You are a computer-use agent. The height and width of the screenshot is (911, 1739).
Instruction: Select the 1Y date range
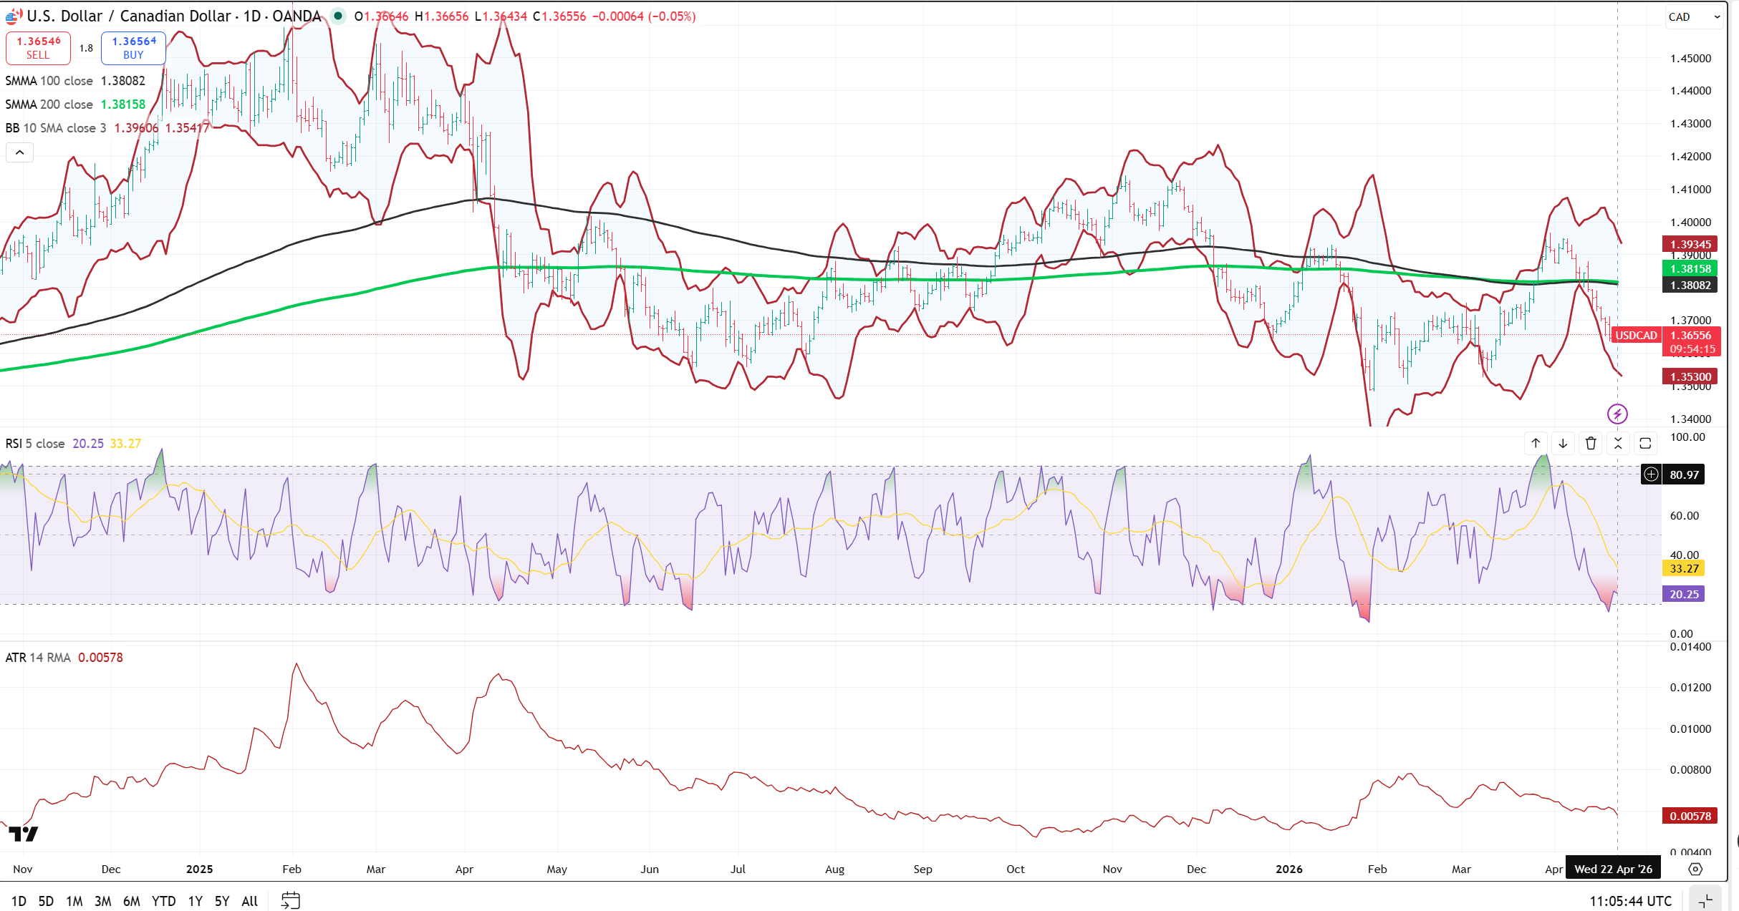tap(195, 901)
